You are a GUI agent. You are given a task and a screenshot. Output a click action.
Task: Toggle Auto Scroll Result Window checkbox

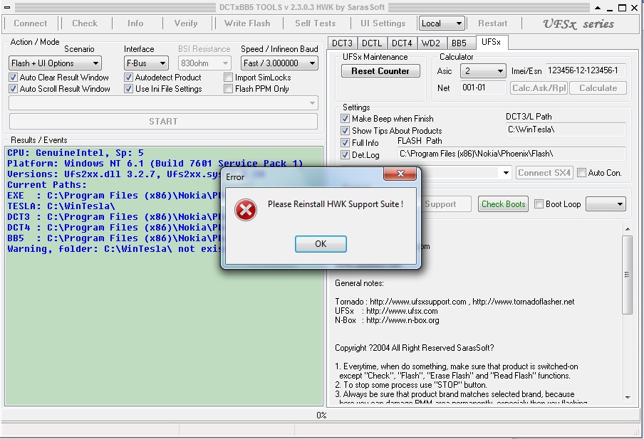(x=13, y=89)
